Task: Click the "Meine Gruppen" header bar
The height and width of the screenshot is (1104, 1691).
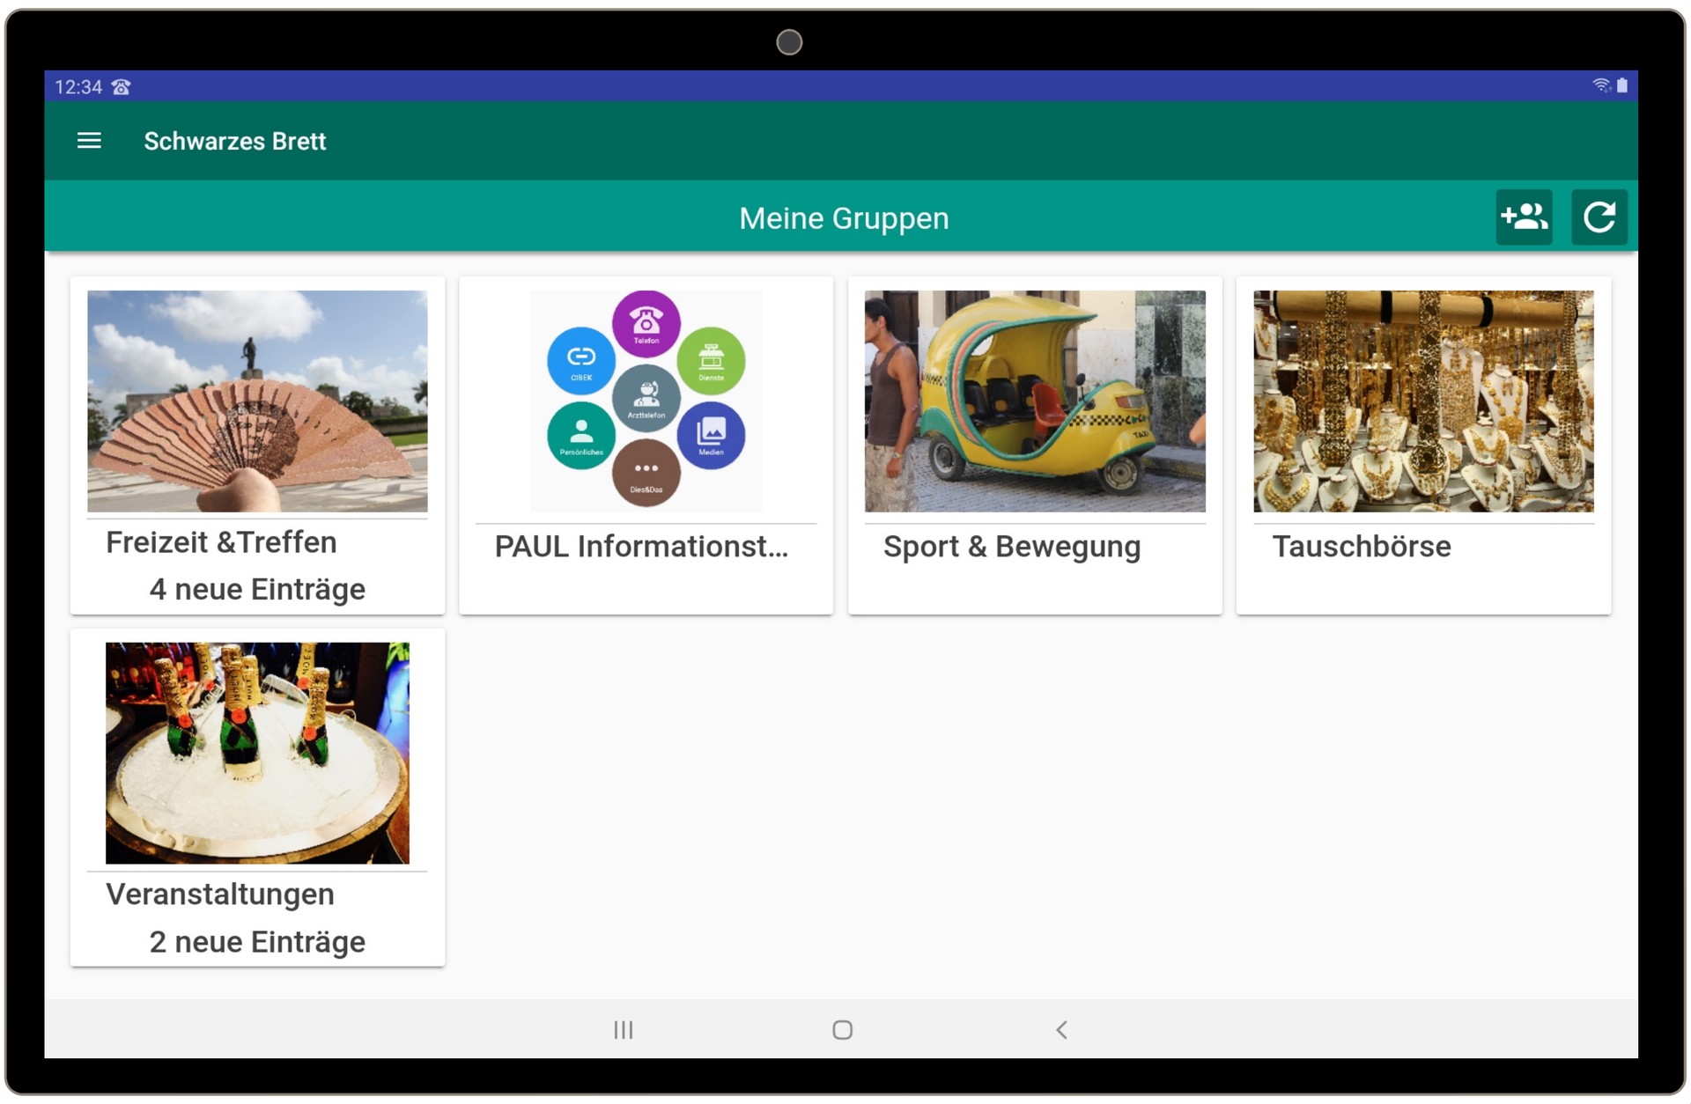Action: (845, 217)
